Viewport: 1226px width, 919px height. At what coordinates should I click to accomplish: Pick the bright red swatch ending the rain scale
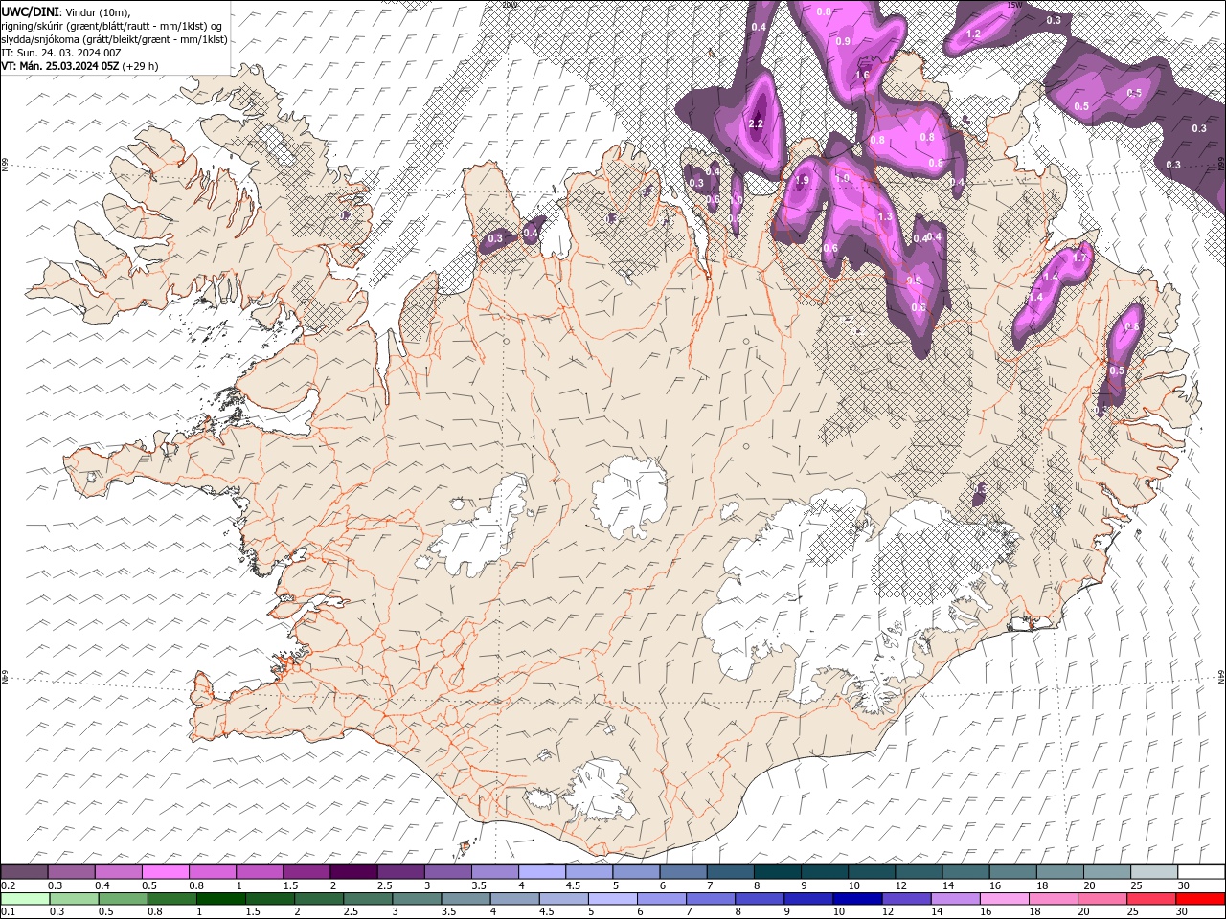pyautogui.click(x=1200, y=898)
